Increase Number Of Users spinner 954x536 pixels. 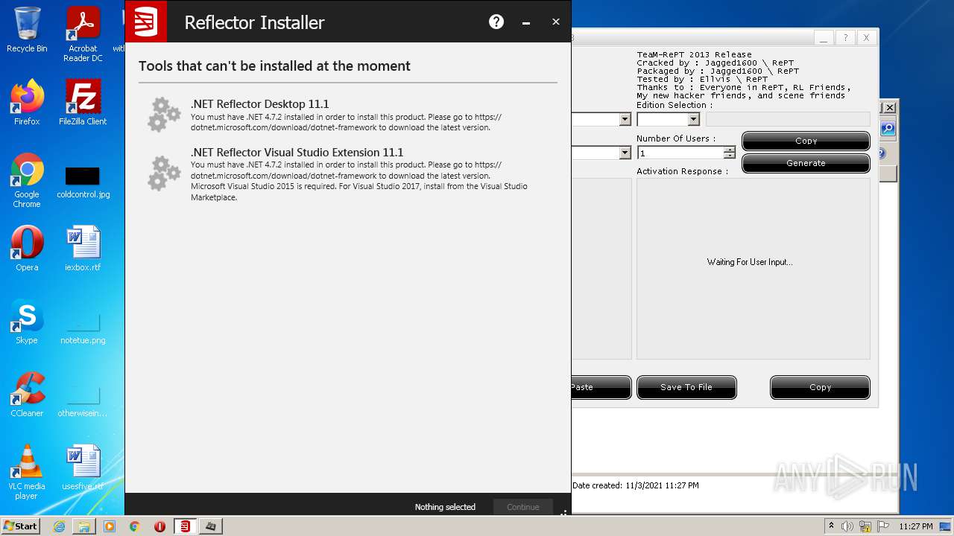click(x=730, y=149)
